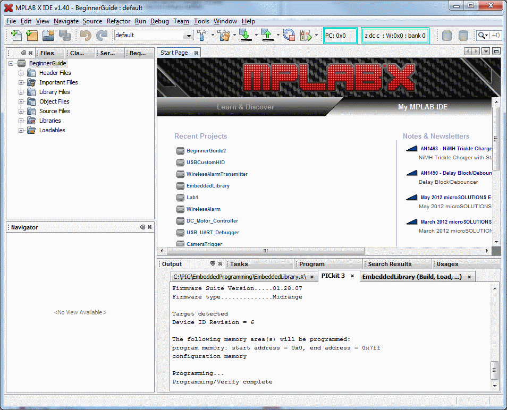Close the Navigator panel

[x=149, y=227]
